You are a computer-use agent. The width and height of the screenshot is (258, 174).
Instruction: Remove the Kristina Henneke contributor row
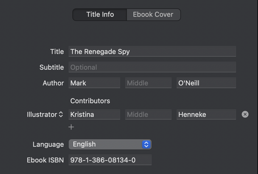[245, 114]
